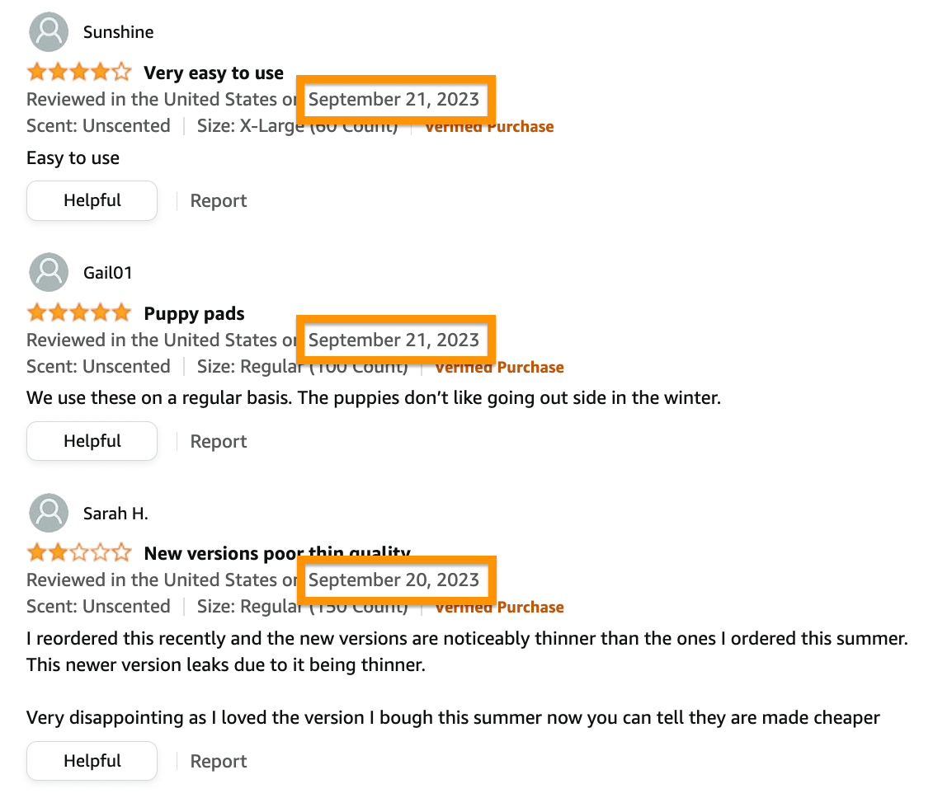952x798 pixels.
Task: Click the Sarah H. reviewer name
Action: point(115,514)
